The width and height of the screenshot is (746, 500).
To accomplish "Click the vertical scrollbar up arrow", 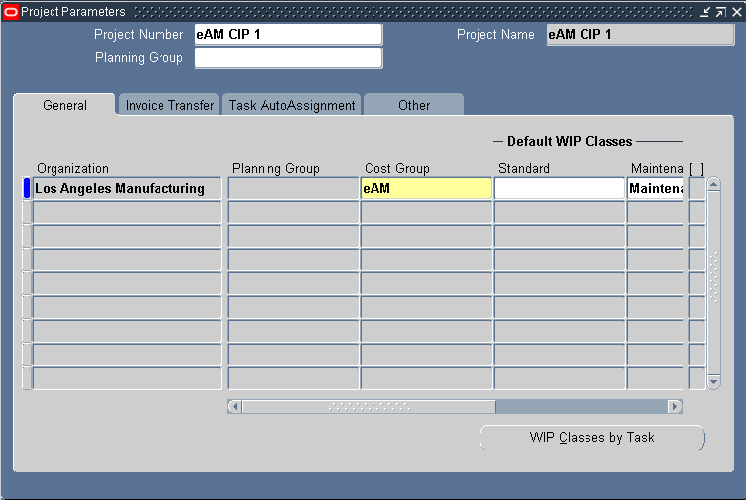I will pos(713,184).
